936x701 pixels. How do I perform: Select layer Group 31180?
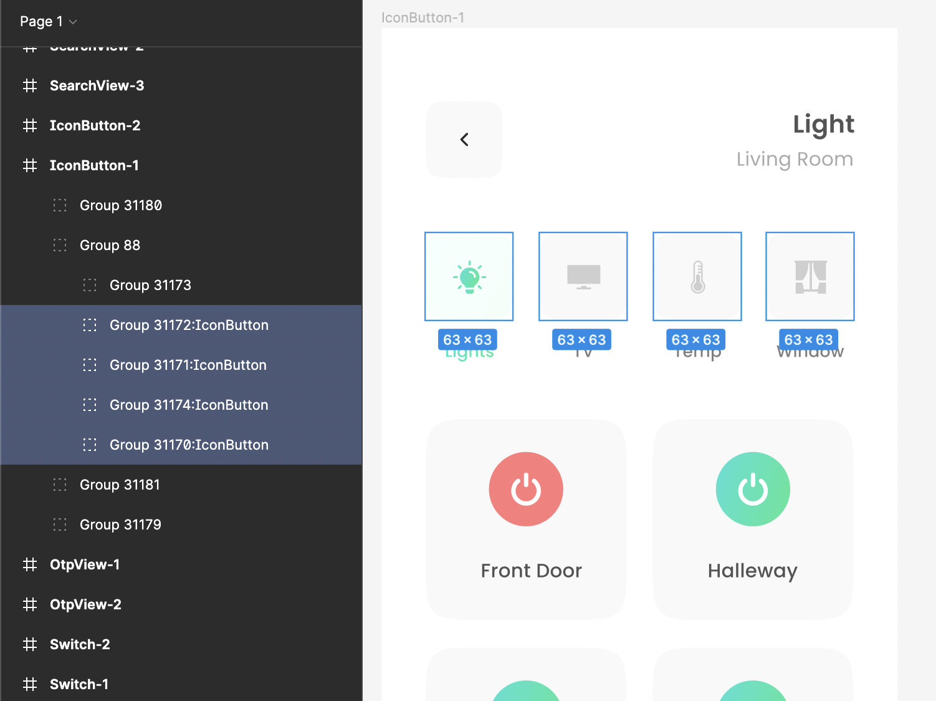tap(181, 205)
